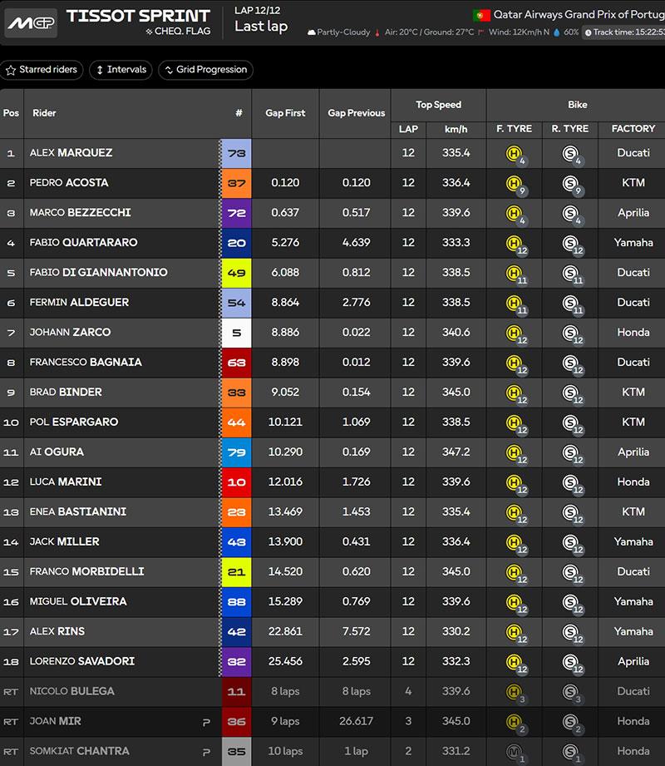The height and width of the screenshot is (766, 665).
Task: Click the MotoGP logo in the header
Action: 31,23
